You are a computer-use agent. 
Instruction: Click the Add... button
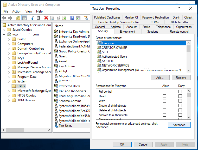(x=160, y=77)
